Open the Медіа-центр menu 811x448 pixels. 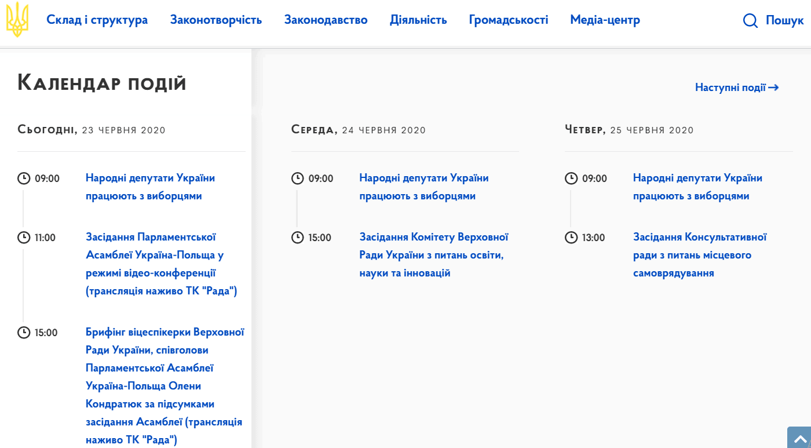(x=605, y=20)
